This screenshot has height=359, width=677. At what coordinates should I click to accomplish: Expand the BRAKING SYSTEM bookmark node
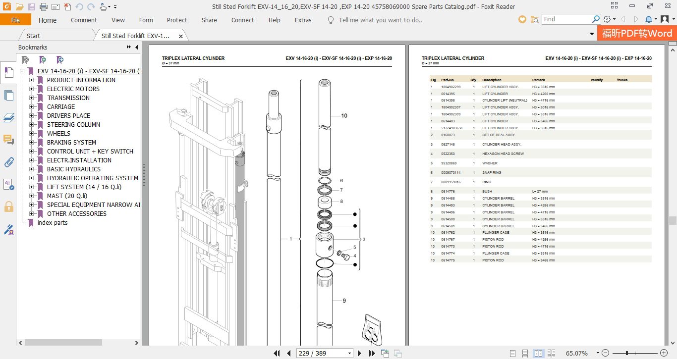click(32, 143)
